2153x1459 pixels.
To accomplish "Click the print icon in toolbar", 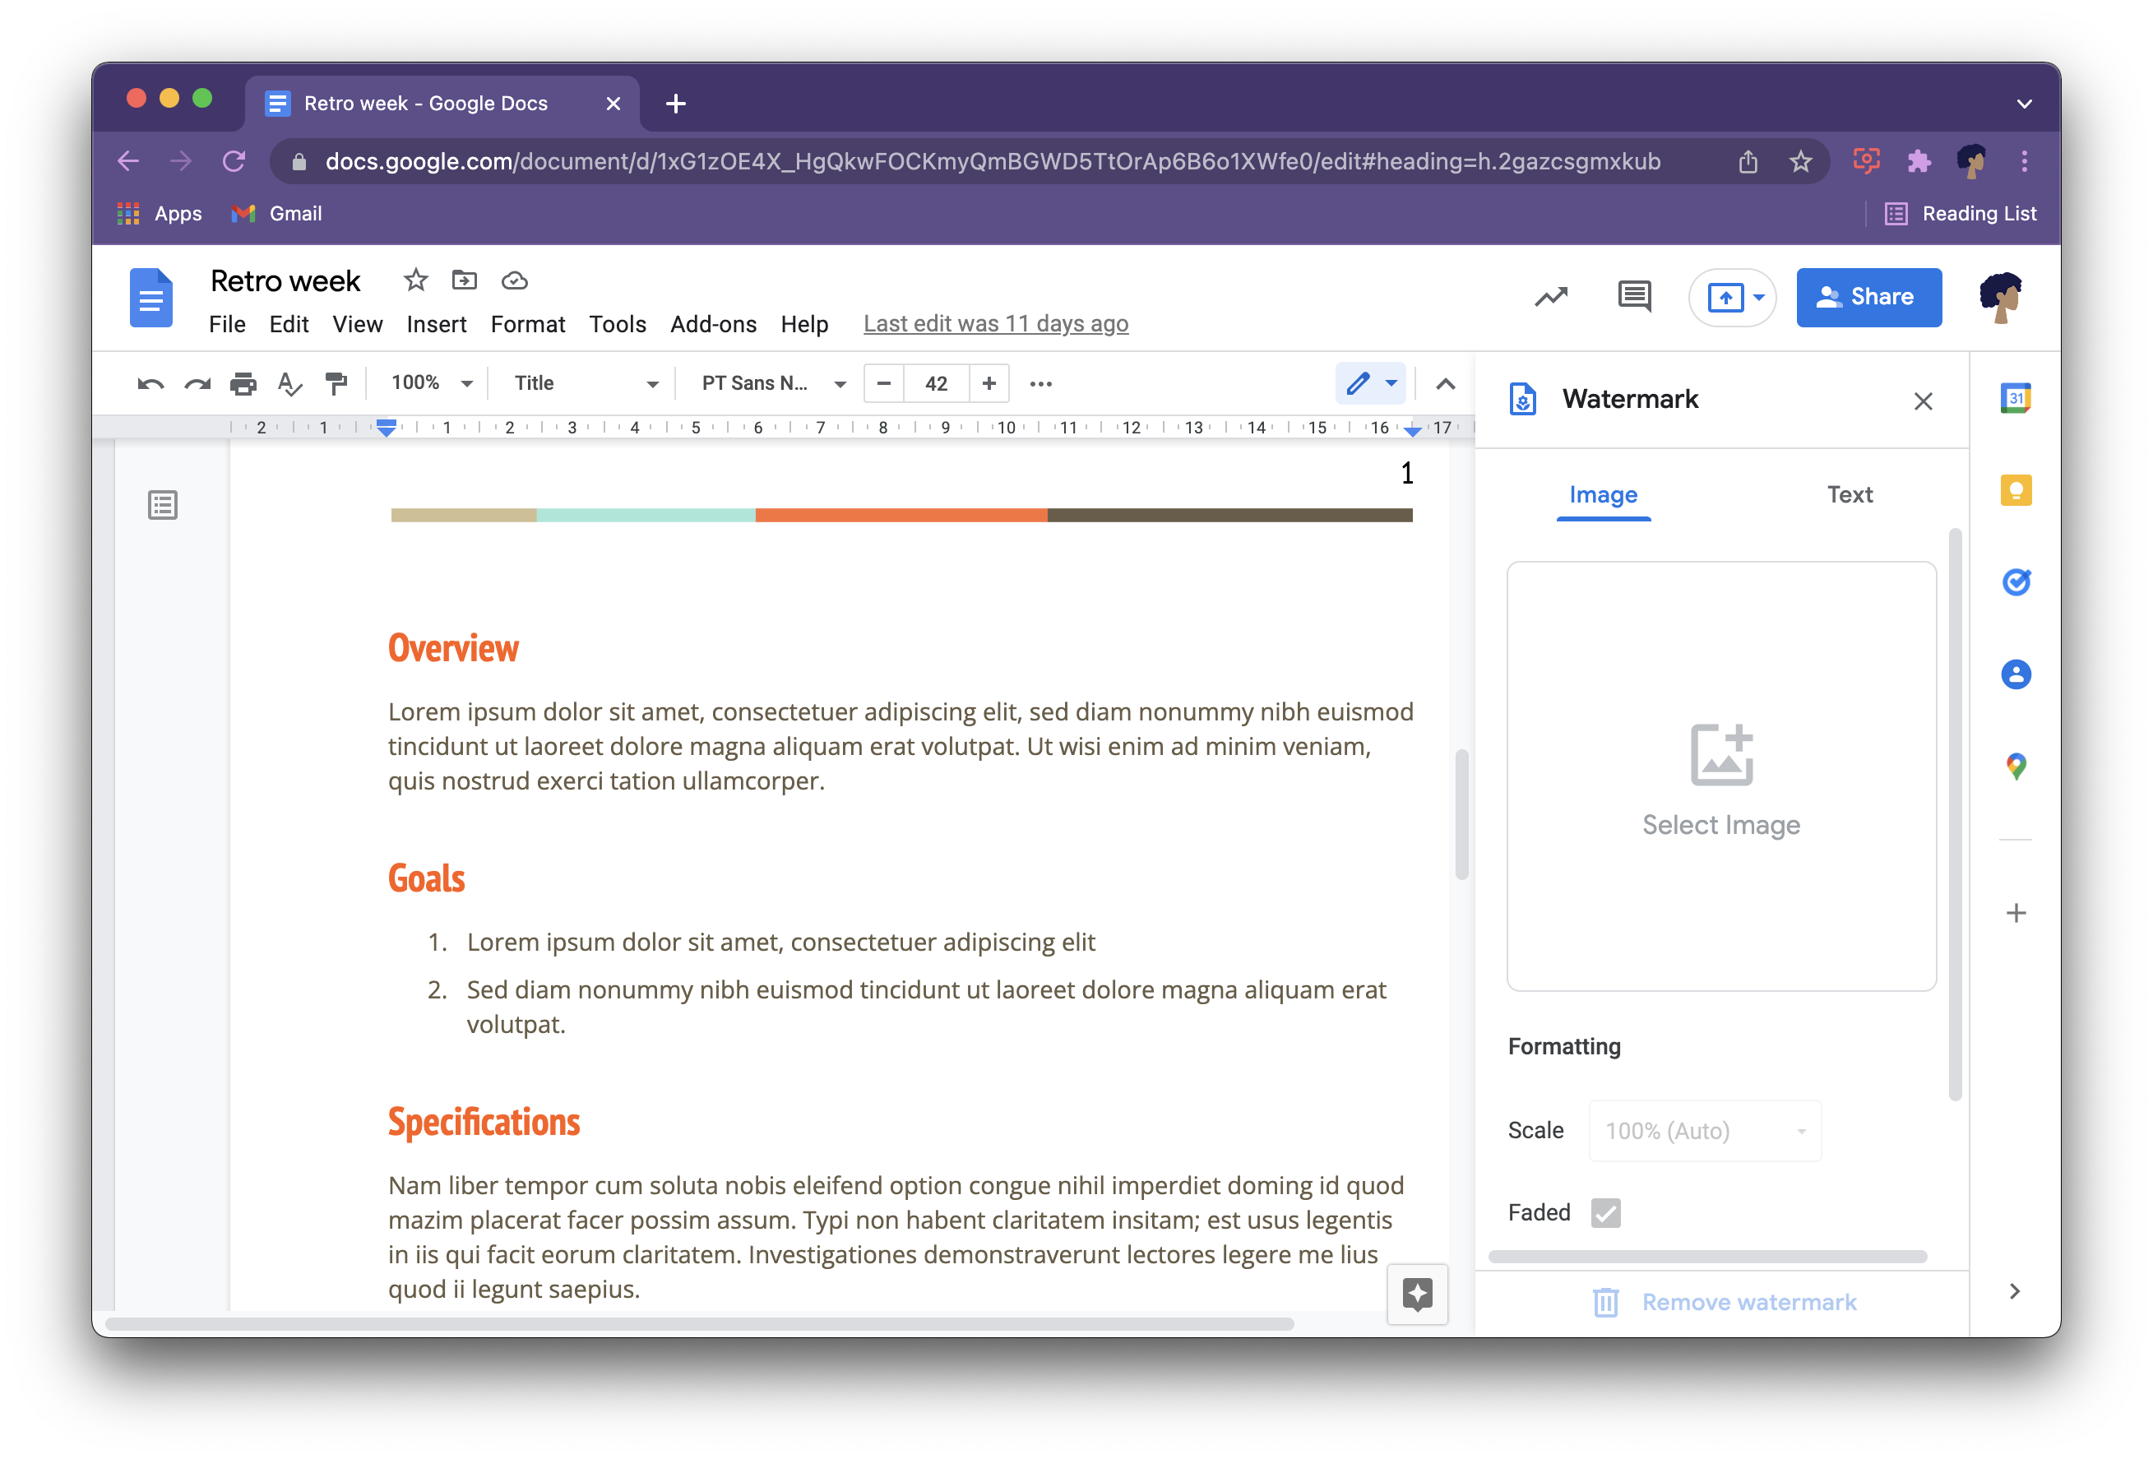I will 241,382.
